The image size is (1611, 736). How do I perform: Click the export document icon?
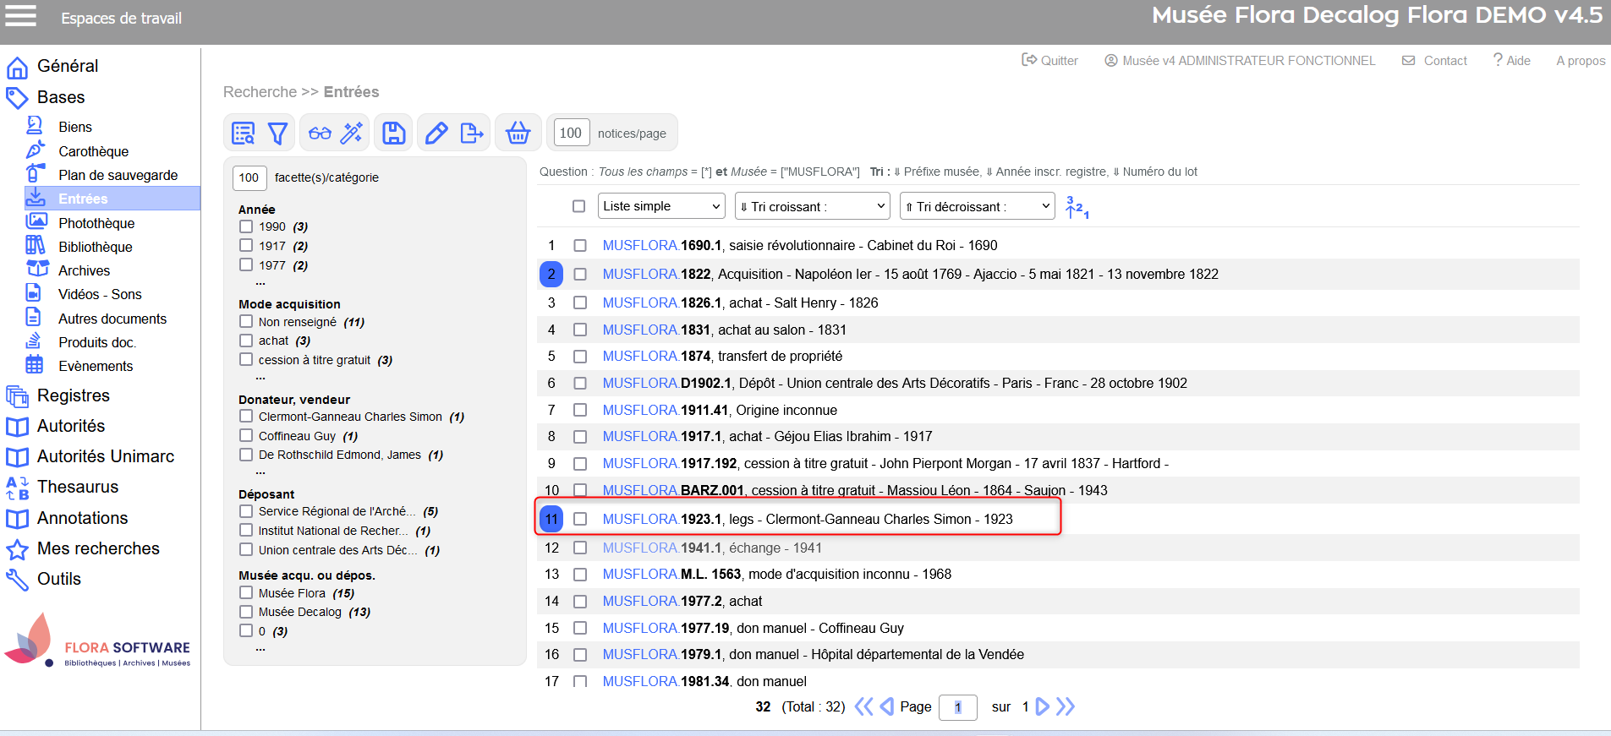[472, 133]
